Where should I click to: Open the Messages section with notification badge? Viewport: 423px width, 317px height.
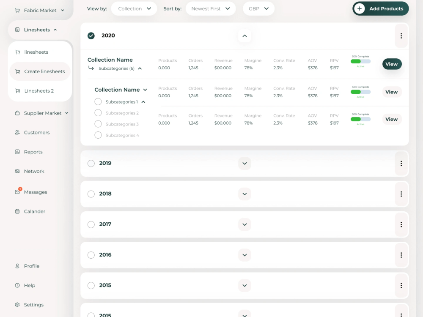point(36,192)
